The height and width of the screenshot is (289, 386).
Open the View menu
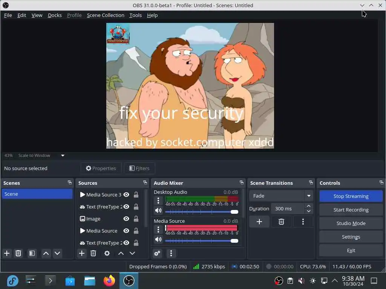click(37, 15)
